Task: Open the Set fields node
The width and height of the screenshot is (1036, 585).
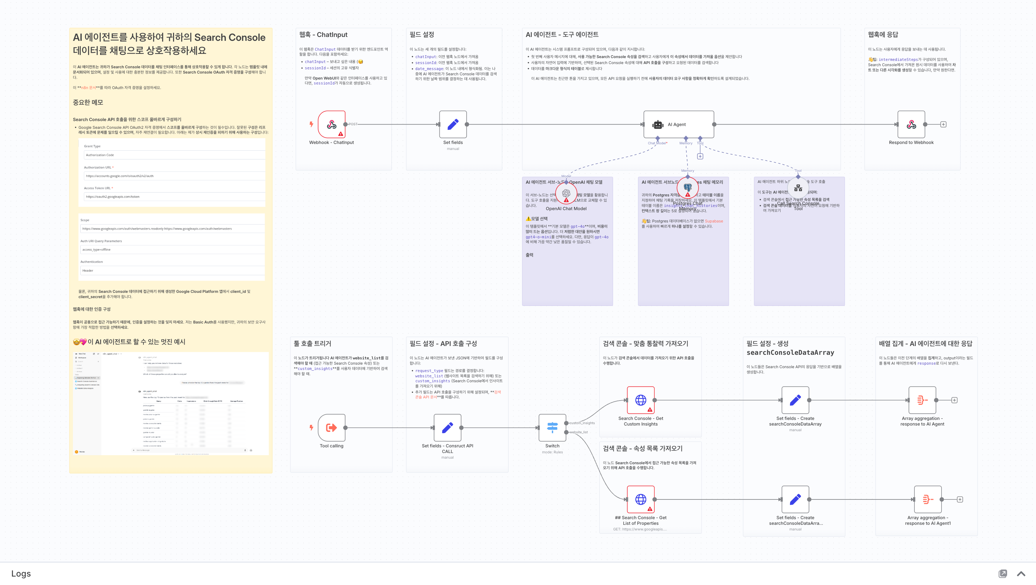Action: pyautogui.click(x=453, y=124)
